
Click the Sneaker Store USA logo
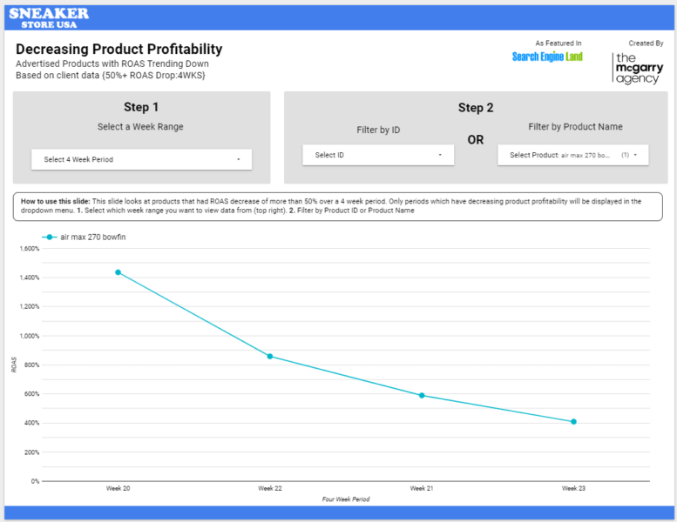click(49, 17)
